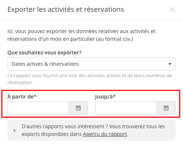Click the download icon in the grey info box
This screenshot has height=151, width=183.
14,130
